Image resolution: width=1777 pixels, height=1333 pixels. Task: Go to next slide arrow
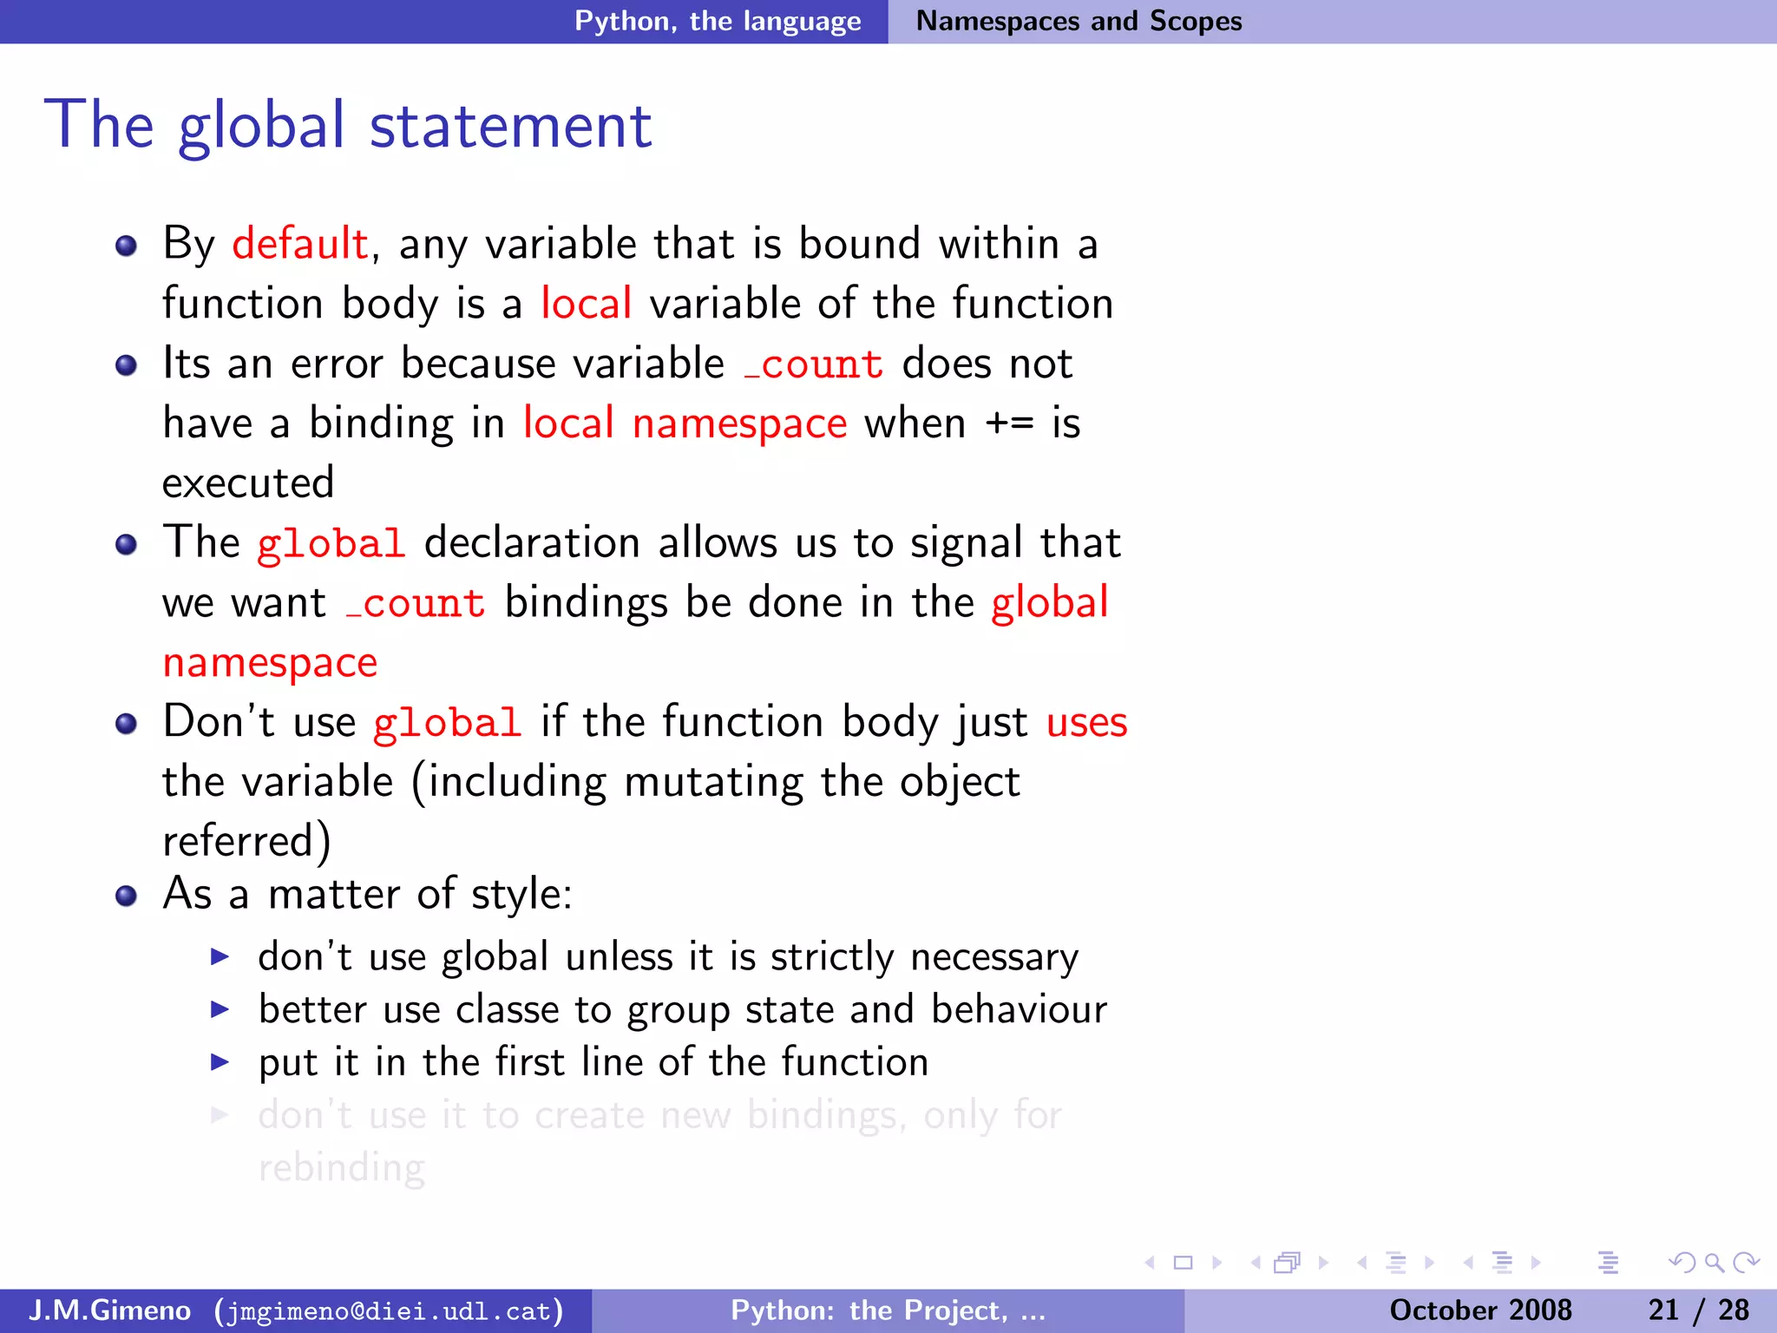1217,1263
